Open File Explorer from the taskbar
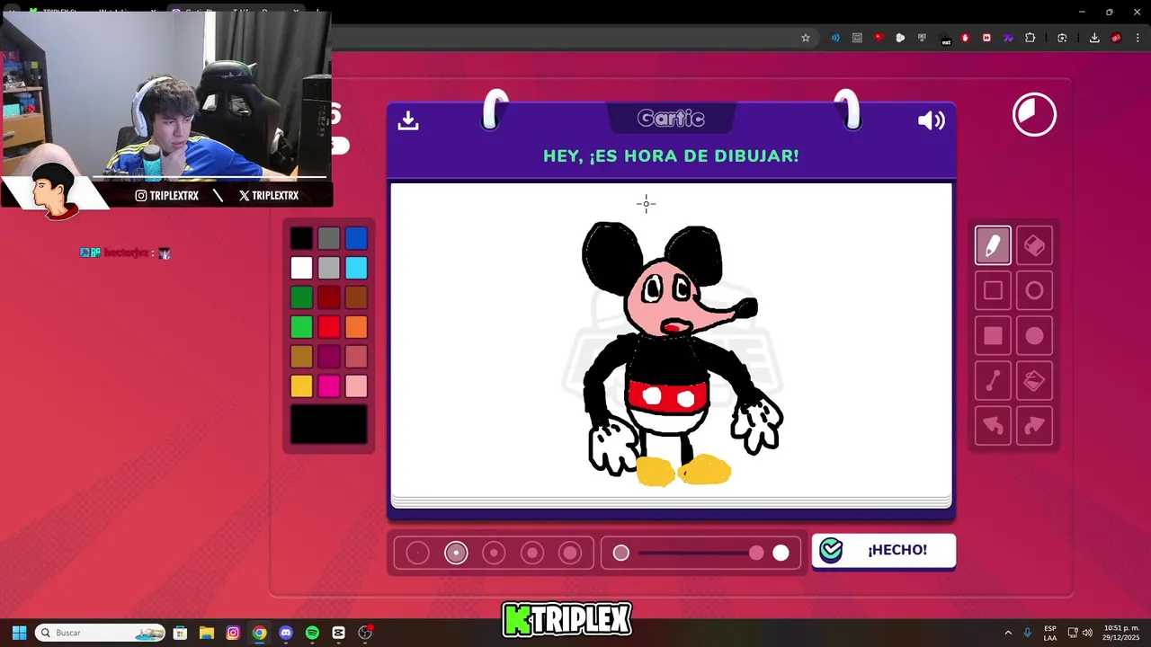Screen dimensions: 1151x647 coord(206,633)
